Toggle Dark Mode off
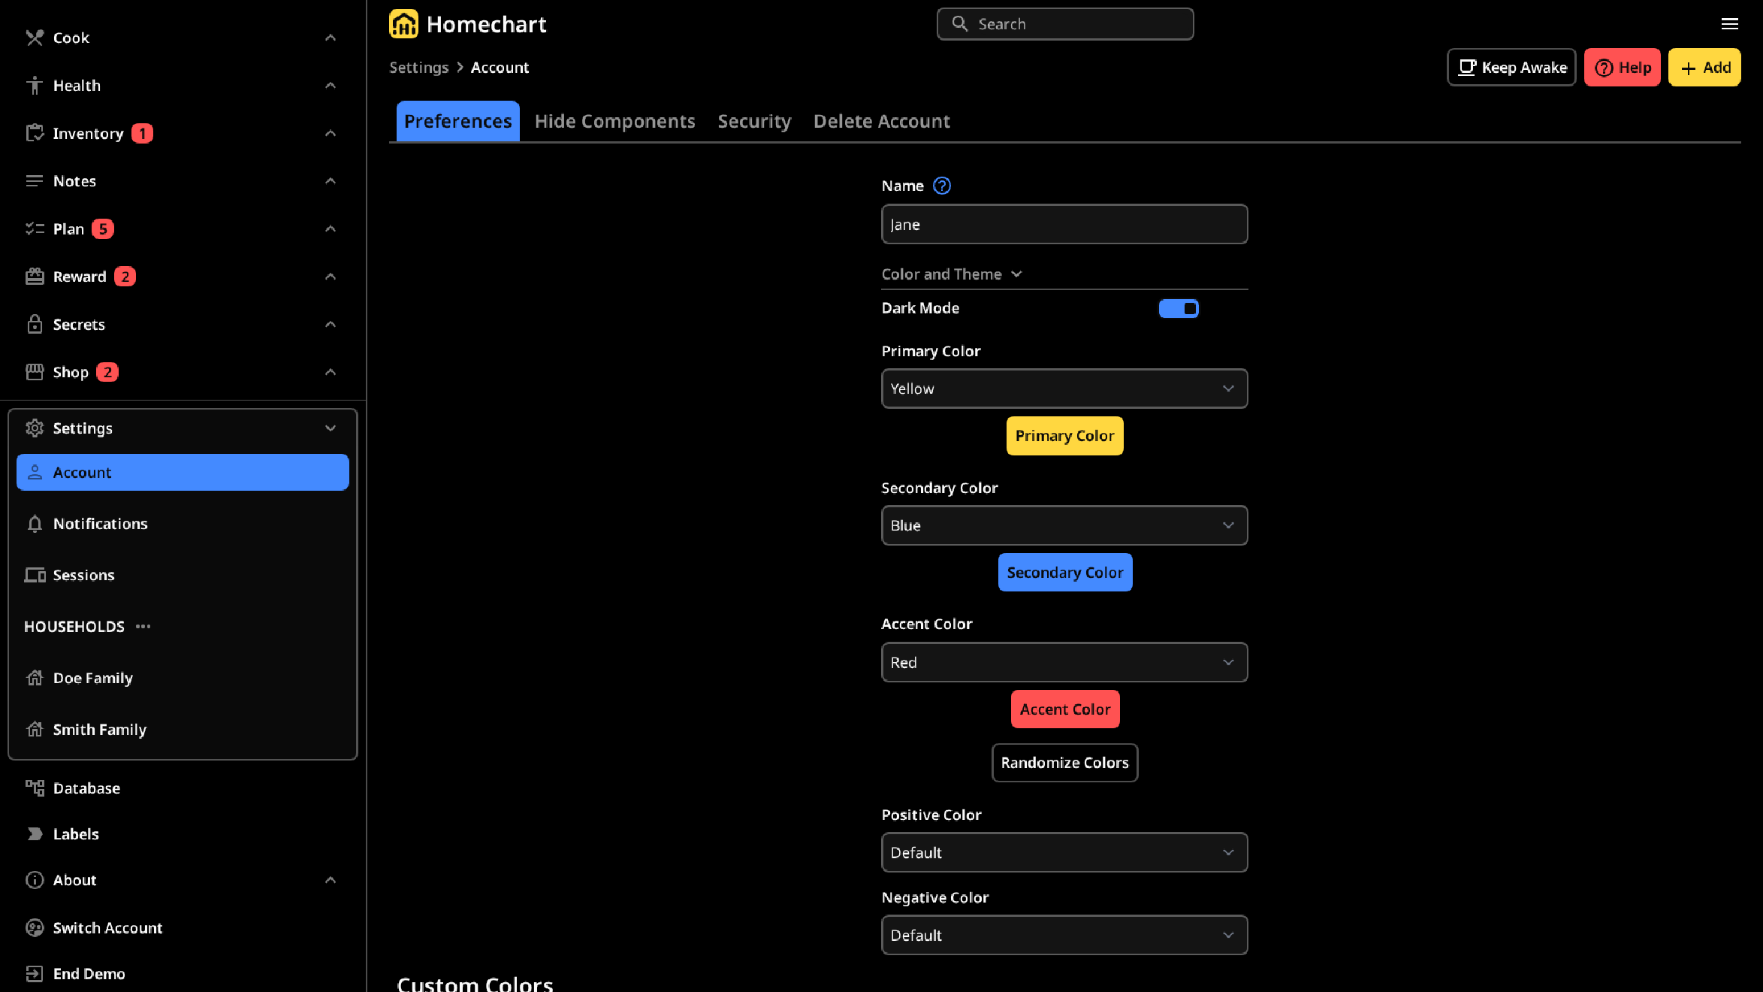Viewport: 1763px width, 992px height. [x=1179, y=308]
